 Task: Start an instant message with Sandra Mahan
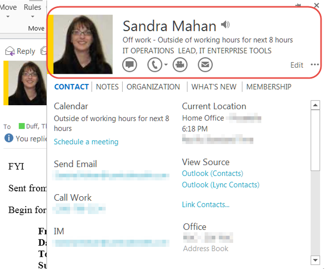[x=129, y=64]
